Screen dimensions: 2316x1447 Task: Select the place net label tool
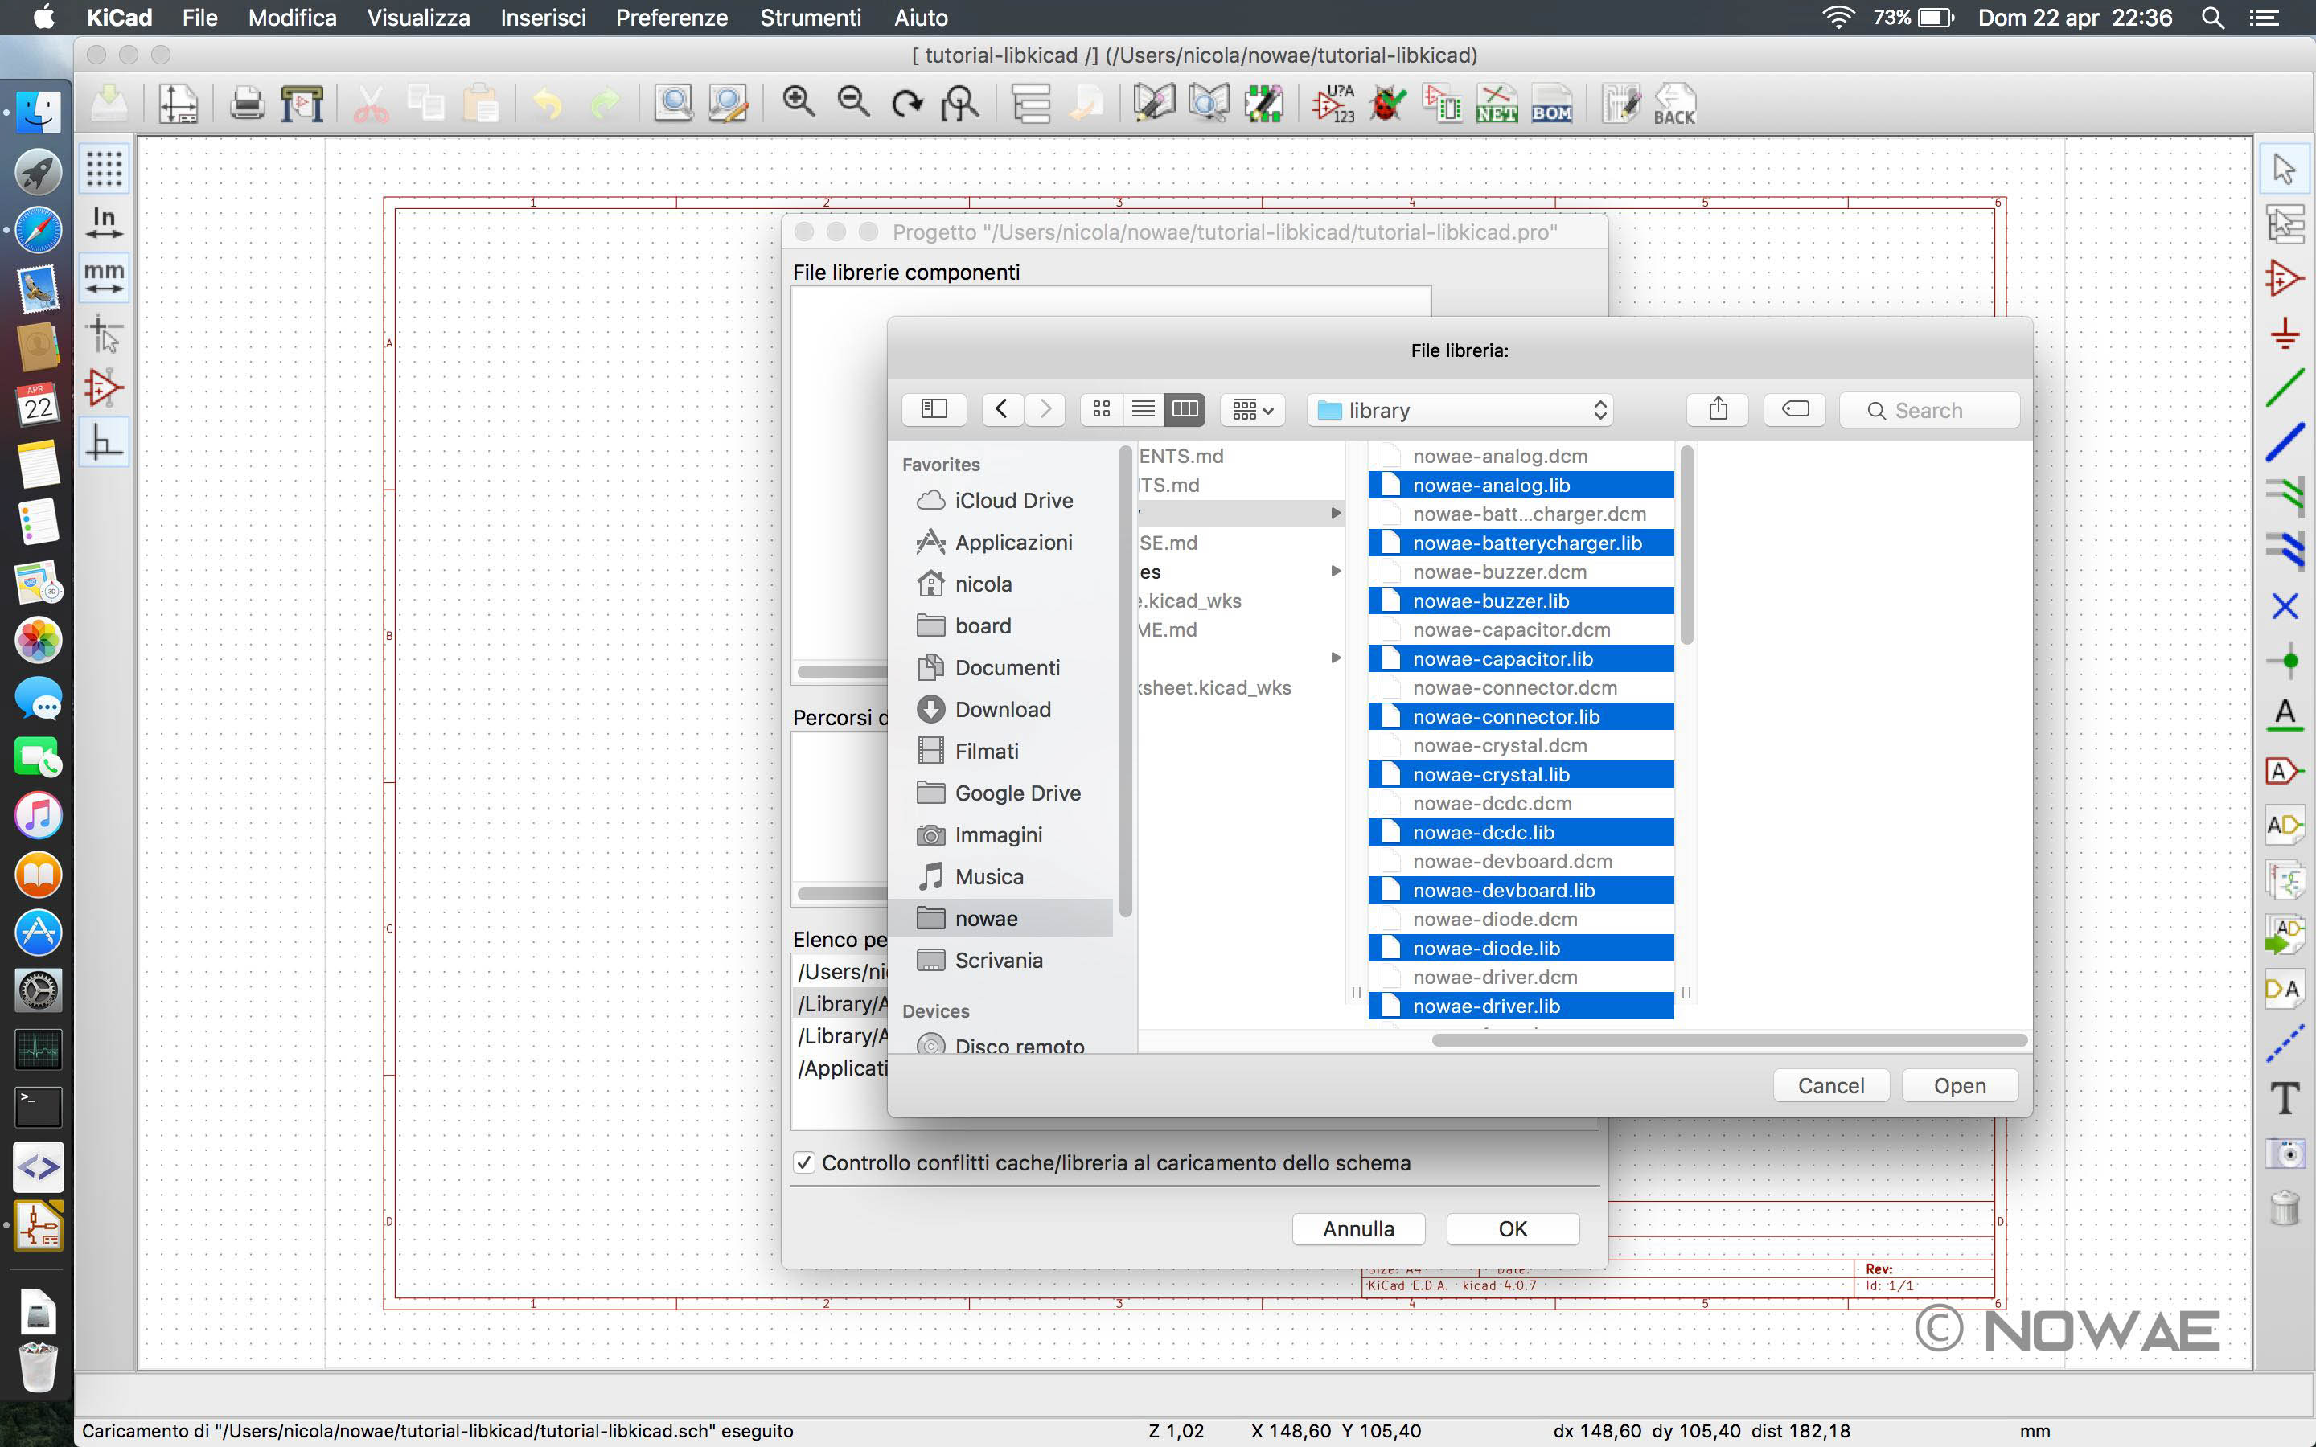[2285, 715]
